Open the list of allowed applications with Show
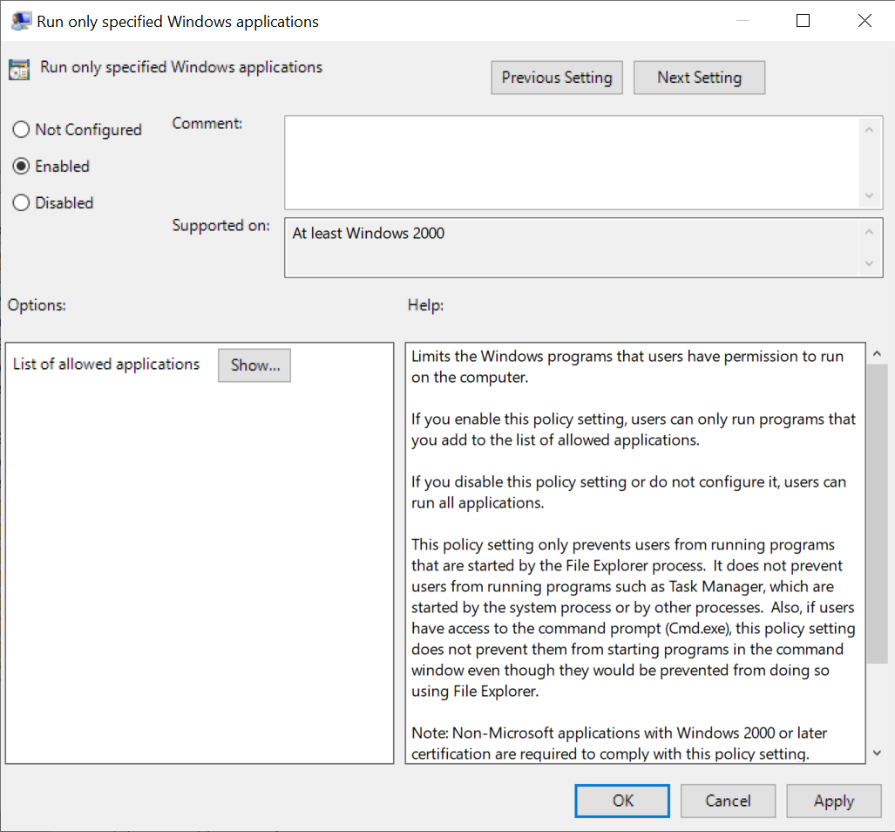Screen dimensions: 895x832 (254, 365)
